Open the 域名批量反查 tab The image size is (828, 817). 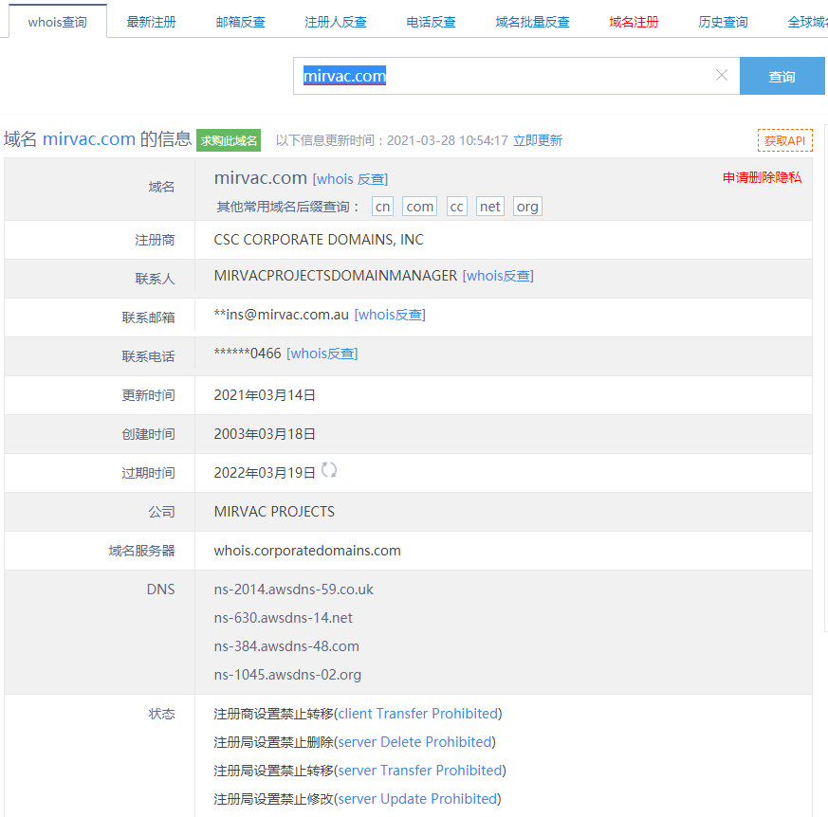click(532, 22)
